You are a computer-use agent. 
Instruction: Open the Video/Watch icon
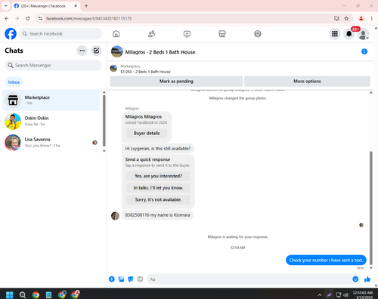click(187, 34)
